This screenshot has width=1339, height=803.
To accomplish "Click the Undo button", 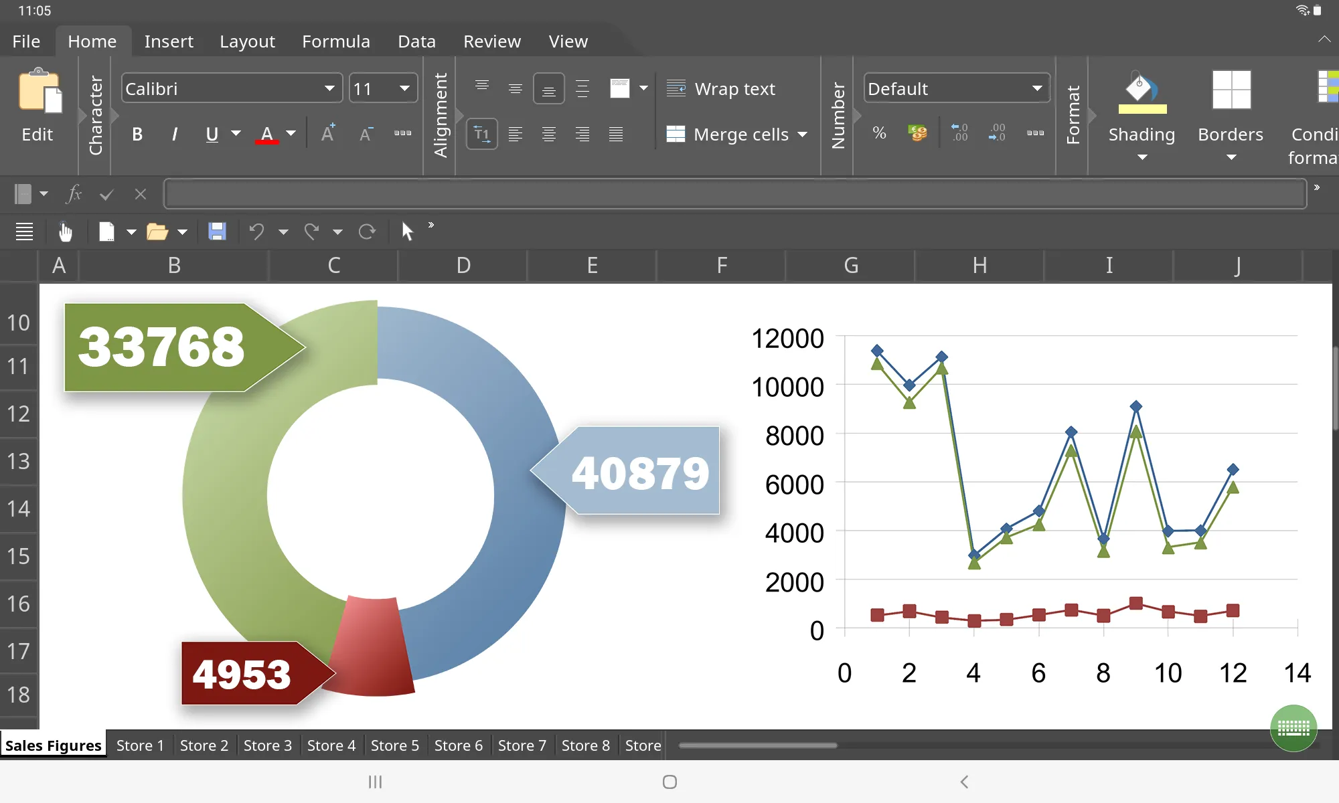I will 252,230.
